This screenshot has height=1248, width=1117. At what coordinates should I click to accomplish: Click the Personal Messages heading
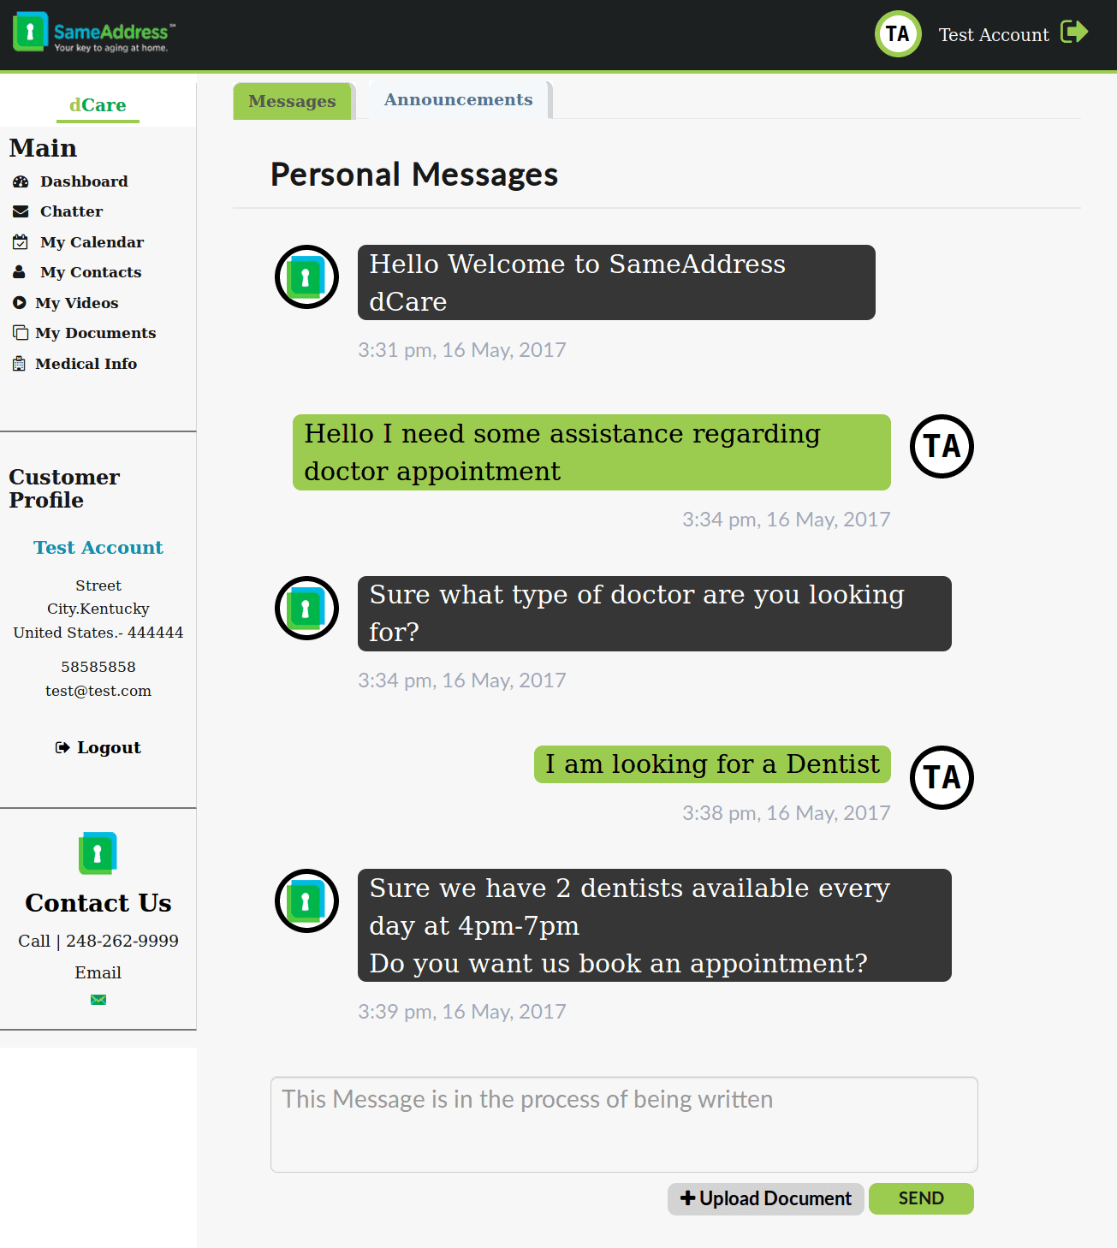[414, 175]
